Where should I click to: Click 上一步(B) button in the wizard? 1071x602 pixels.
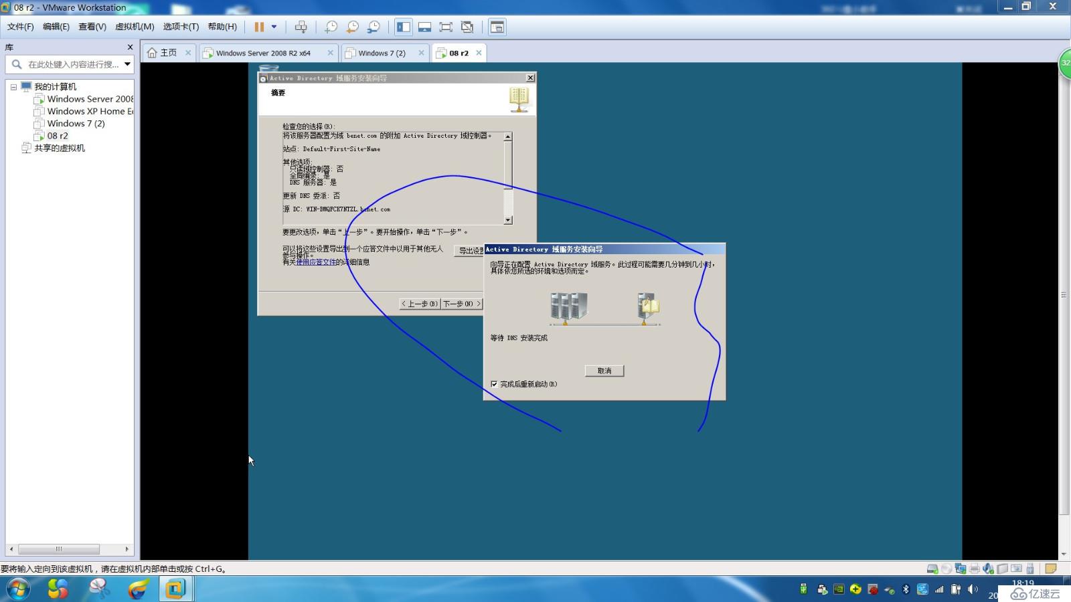[420, 304]
